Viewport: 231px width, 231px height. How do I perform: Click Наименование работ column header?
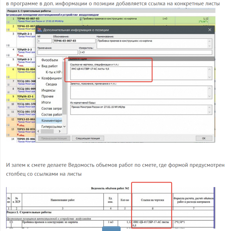(63, 200)
